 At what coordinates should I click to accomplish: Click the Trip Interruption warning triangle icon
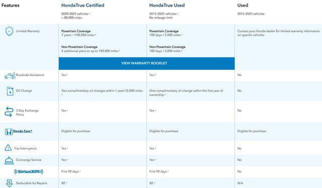[x=8, y=148]
